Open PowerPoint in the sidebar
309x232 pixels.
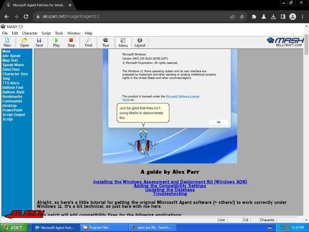tap(12, 110)
